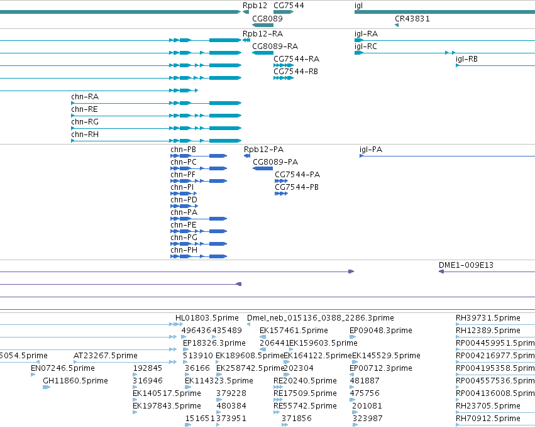Select the EN07246.5prime EST label
The width and height of the screenshot is (535, 428).
tap(63, 368)
